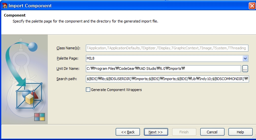Click the Search path label
This screenshot has height=140, width=256.
pyautogui.click(x=67, y=79)
